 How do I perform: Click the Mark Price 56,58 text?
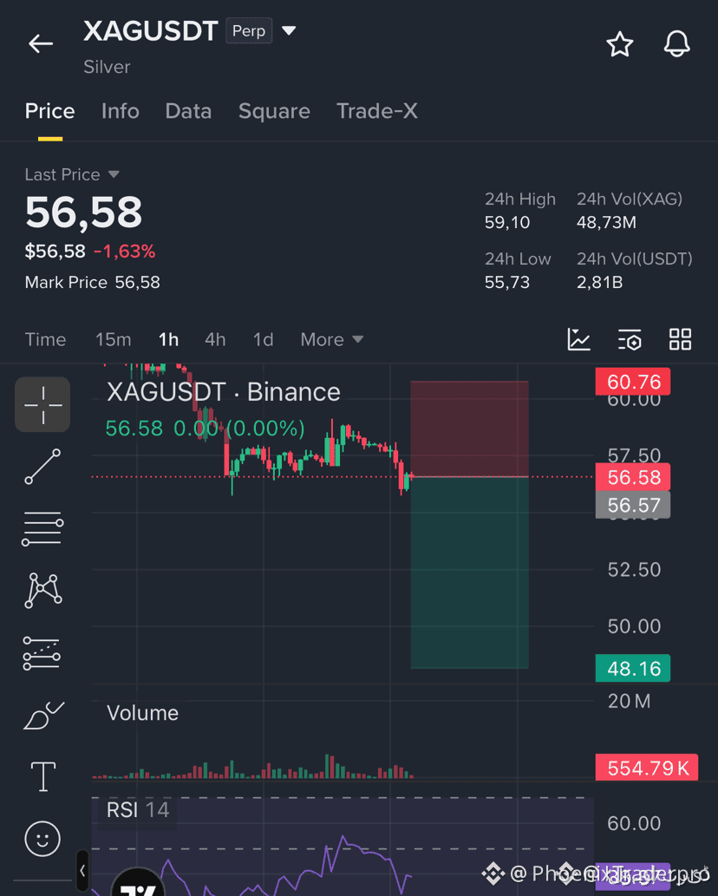93,282
